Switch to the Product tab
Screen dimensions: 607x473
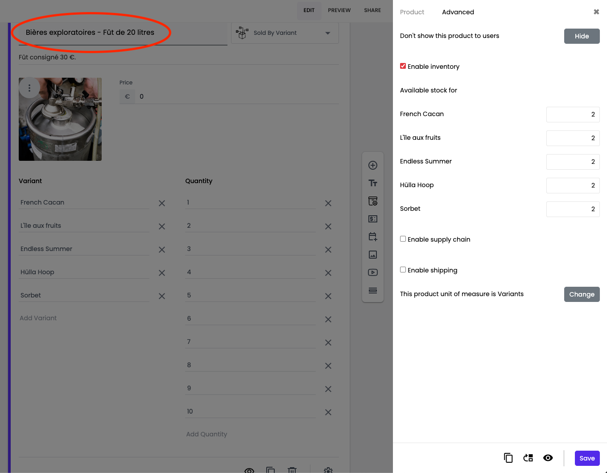pyautogui.click(x=412, y=12)
